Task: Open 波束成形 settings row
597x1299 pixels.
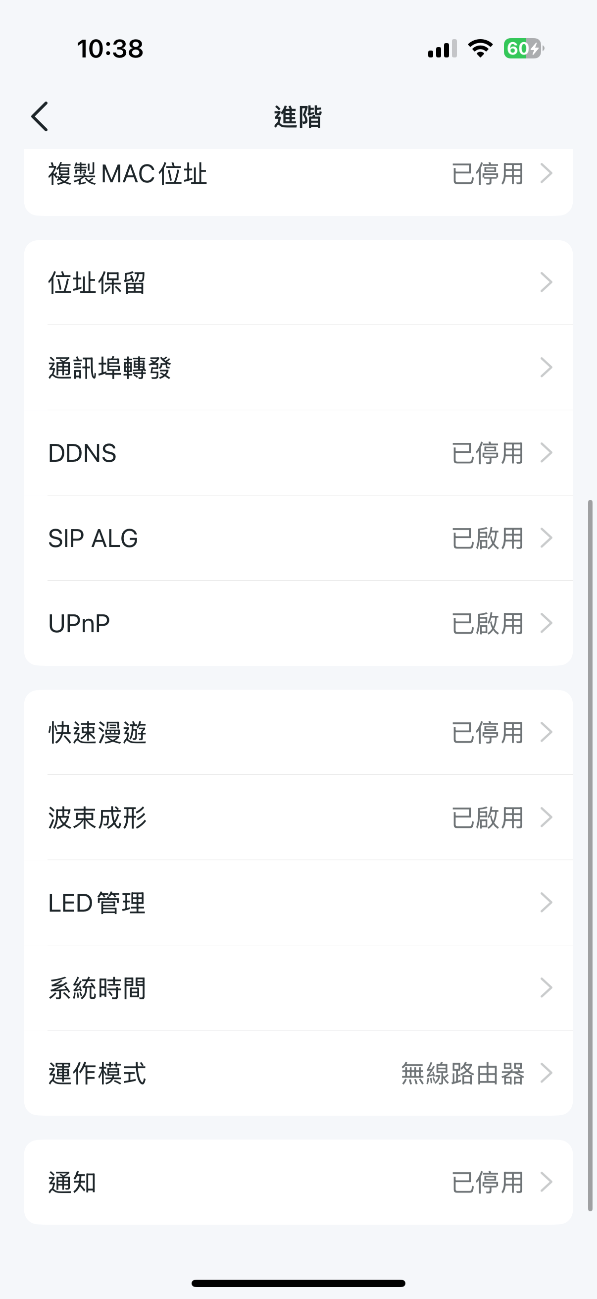Action: [298, 817]
